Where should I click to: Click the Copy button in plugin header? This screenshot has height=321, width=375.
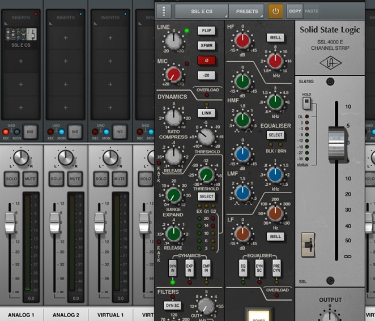(295, 11)
